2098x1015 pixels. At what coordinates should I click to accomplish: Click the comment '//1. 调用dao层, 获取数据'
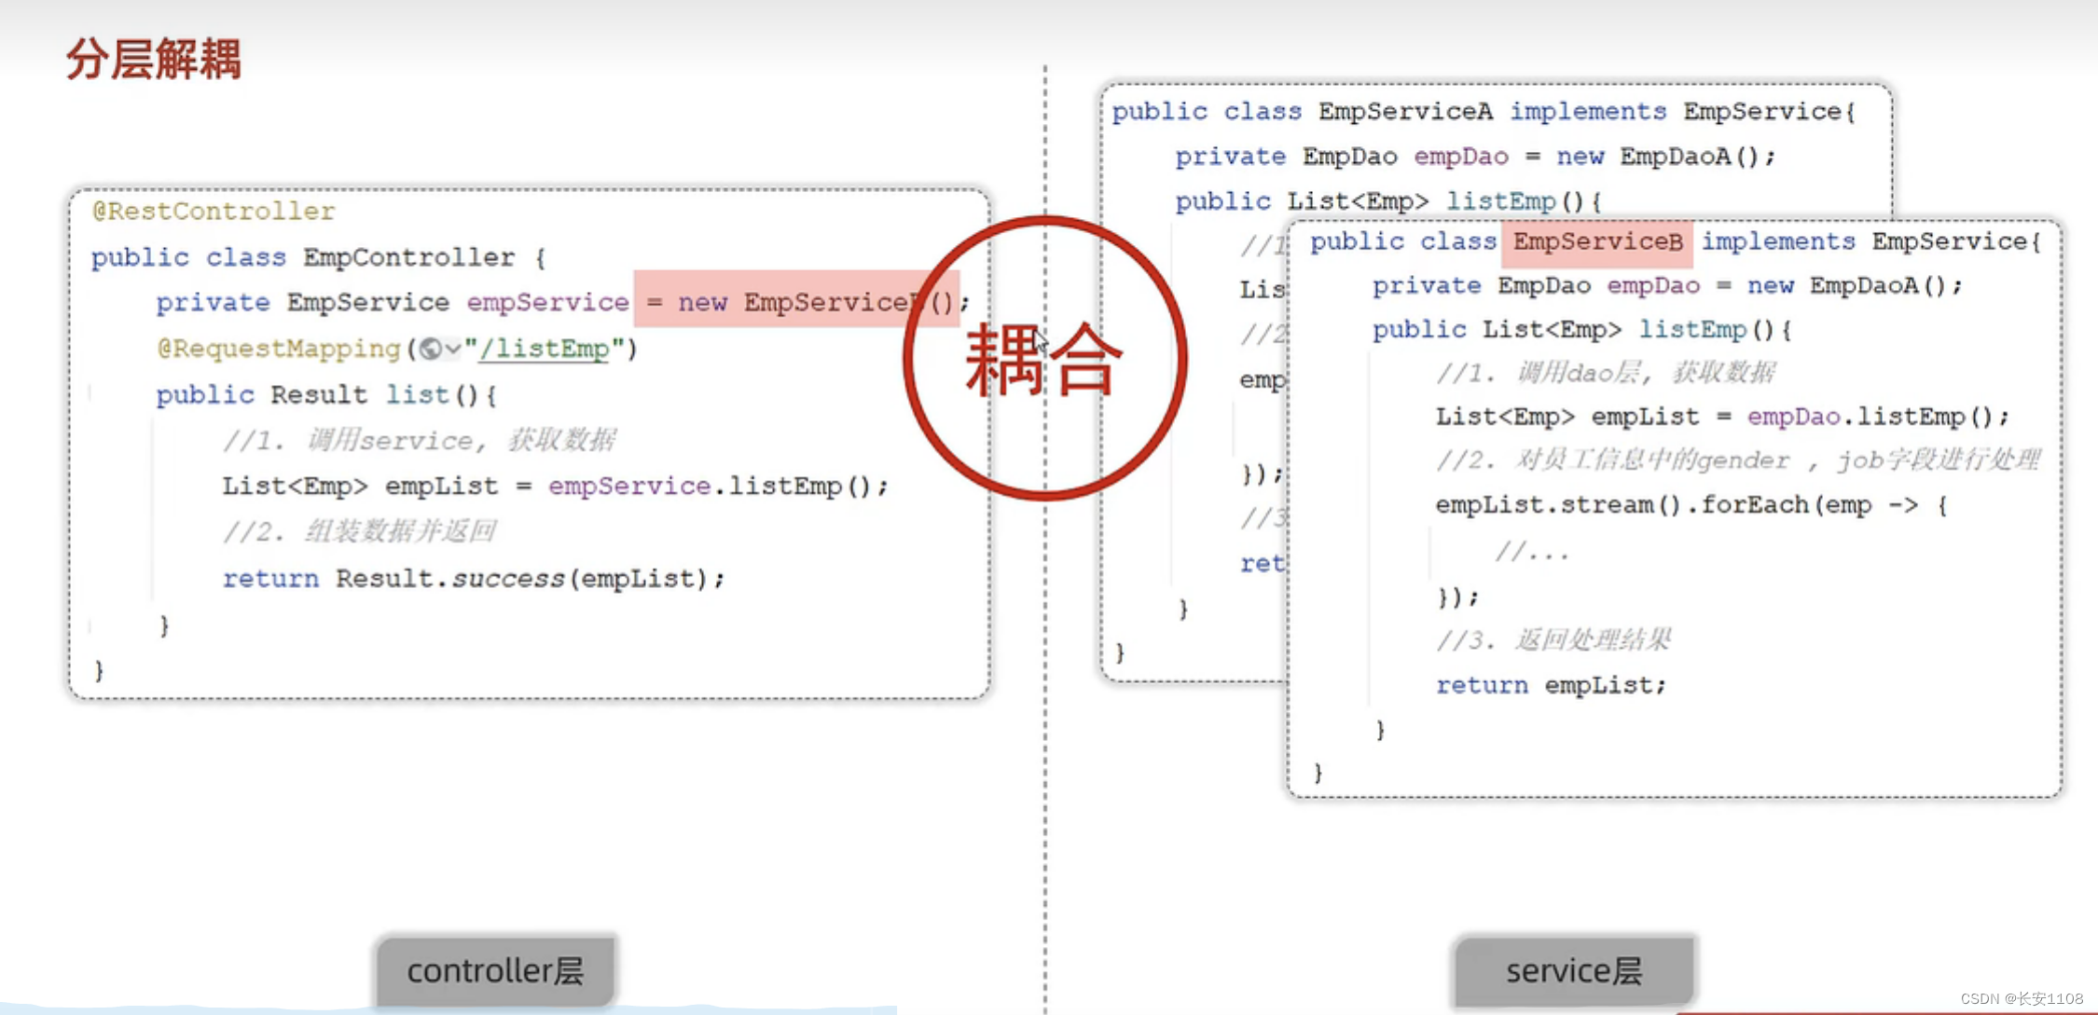1606,374
